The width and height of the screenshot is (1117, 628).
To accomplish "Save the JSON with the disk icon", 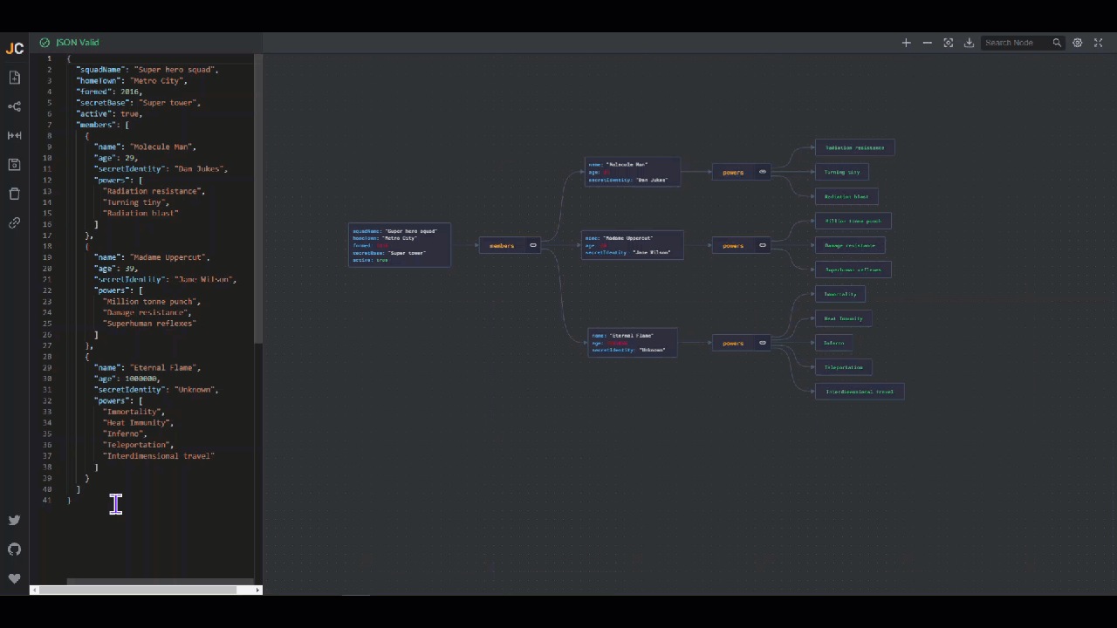I will click(14, 165).
